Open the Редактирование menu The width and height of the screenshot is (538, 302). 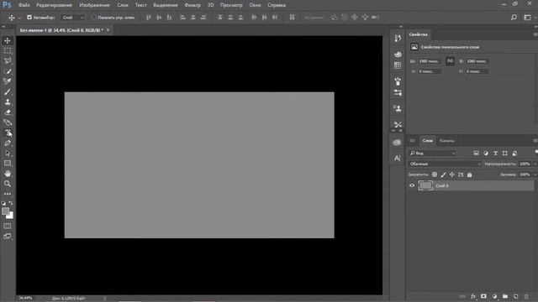(x=54, y=5)
